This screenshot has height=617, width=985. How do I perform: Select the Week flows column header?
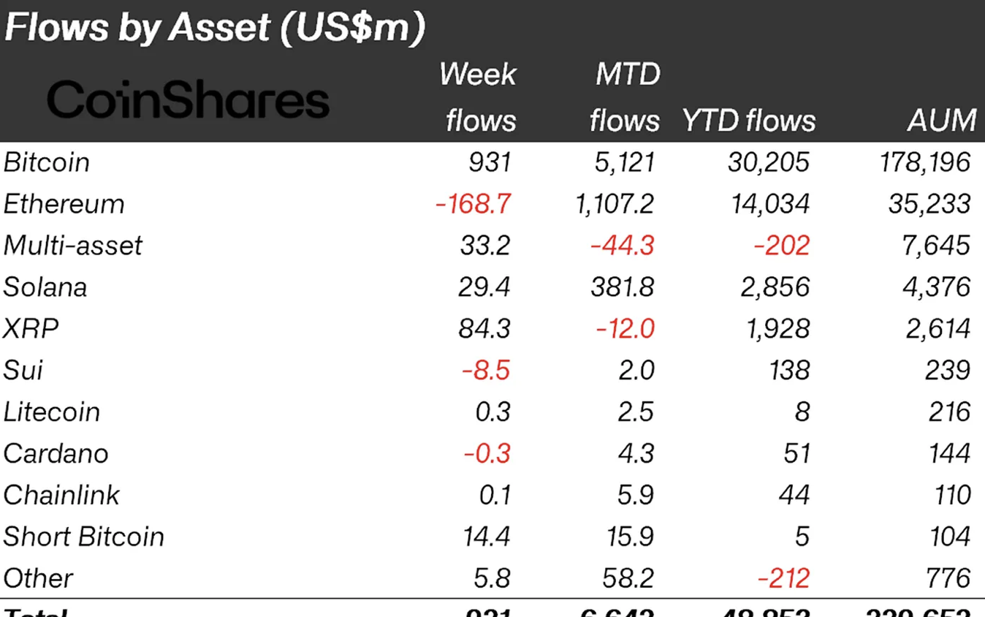478,97
